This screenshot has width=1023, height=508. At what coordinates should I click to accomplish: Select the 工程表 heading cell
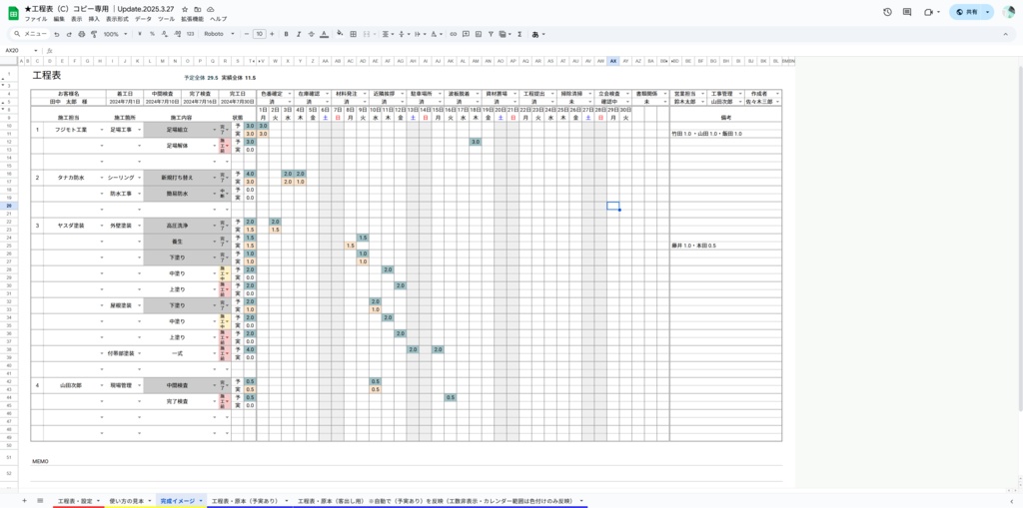pos(47,76)
